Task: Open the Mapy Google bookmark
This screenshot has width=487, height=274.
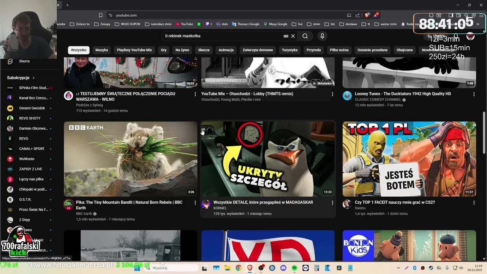Action: coord(275,24)
